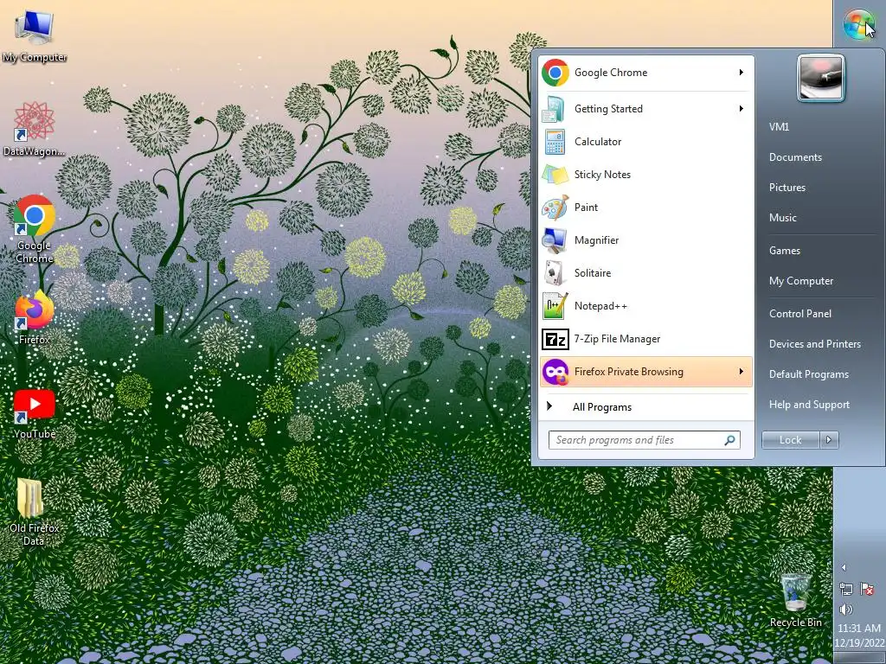
Task: Open Sticky Notes from Start menu
Action: (x=645, y=175)
